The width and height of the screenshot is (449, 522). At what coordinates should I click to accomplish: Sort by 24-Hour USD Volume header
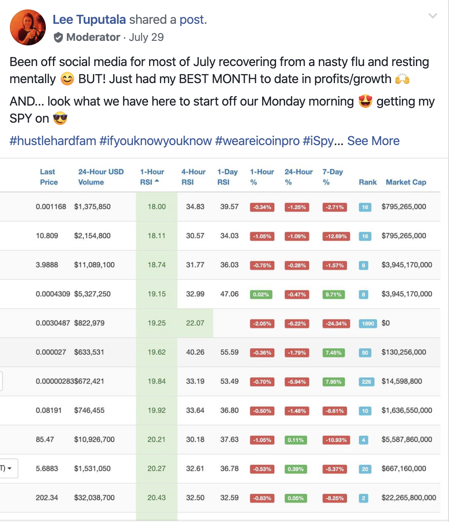coord(101,177)
